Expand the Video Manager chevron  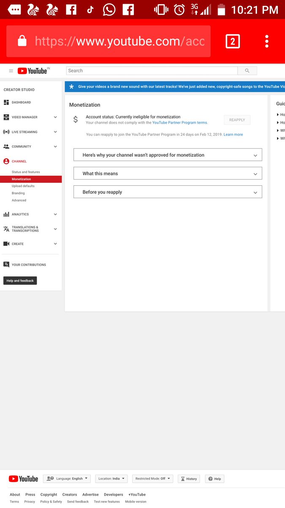[55, 117]
